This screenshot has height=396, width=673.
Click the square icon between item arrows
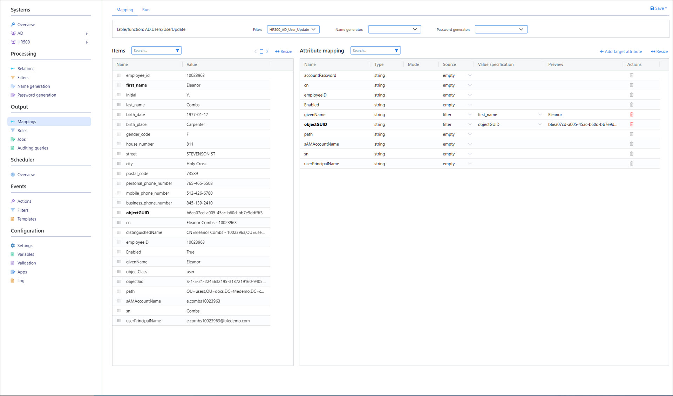click(261, 51)
